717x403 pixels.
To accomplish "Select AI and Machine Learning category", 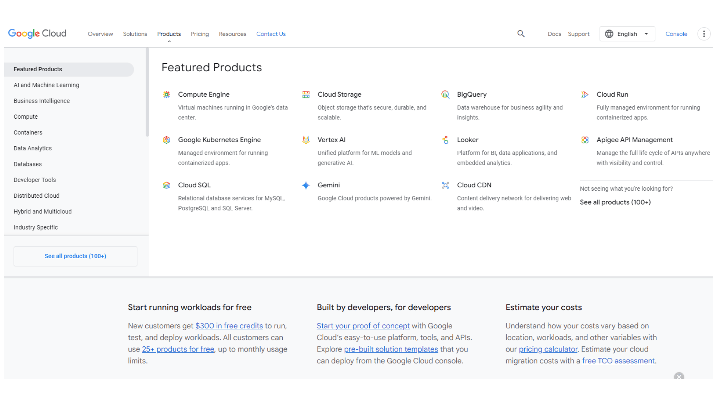I will tap(46, 85).
